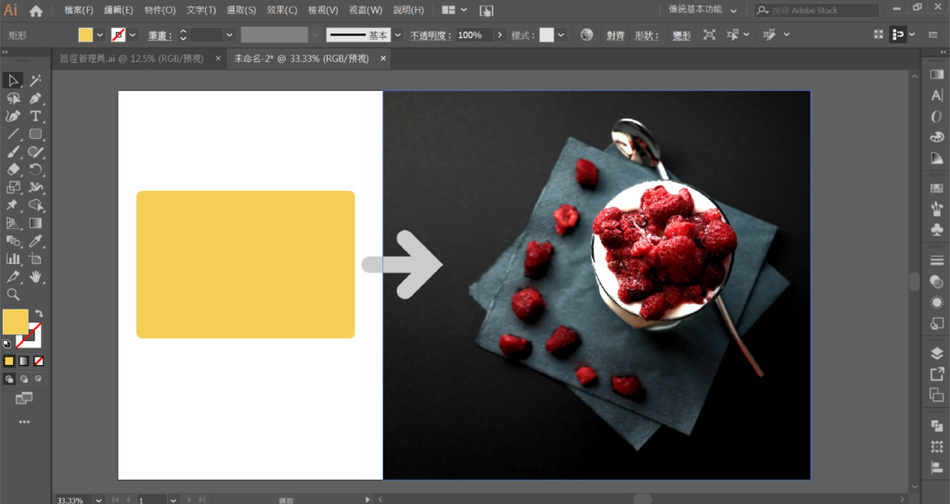Set paint mode to None below swatches

pyautogui.click(x=39, y=360)
